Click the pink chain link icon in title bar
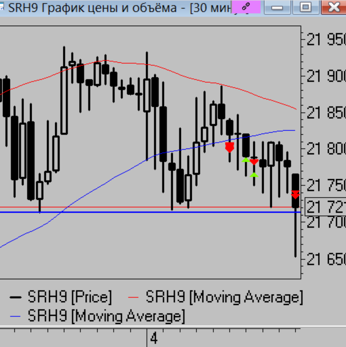Image resolution: width=346 pixels, height=347 pixels. [x=246, y=7]
